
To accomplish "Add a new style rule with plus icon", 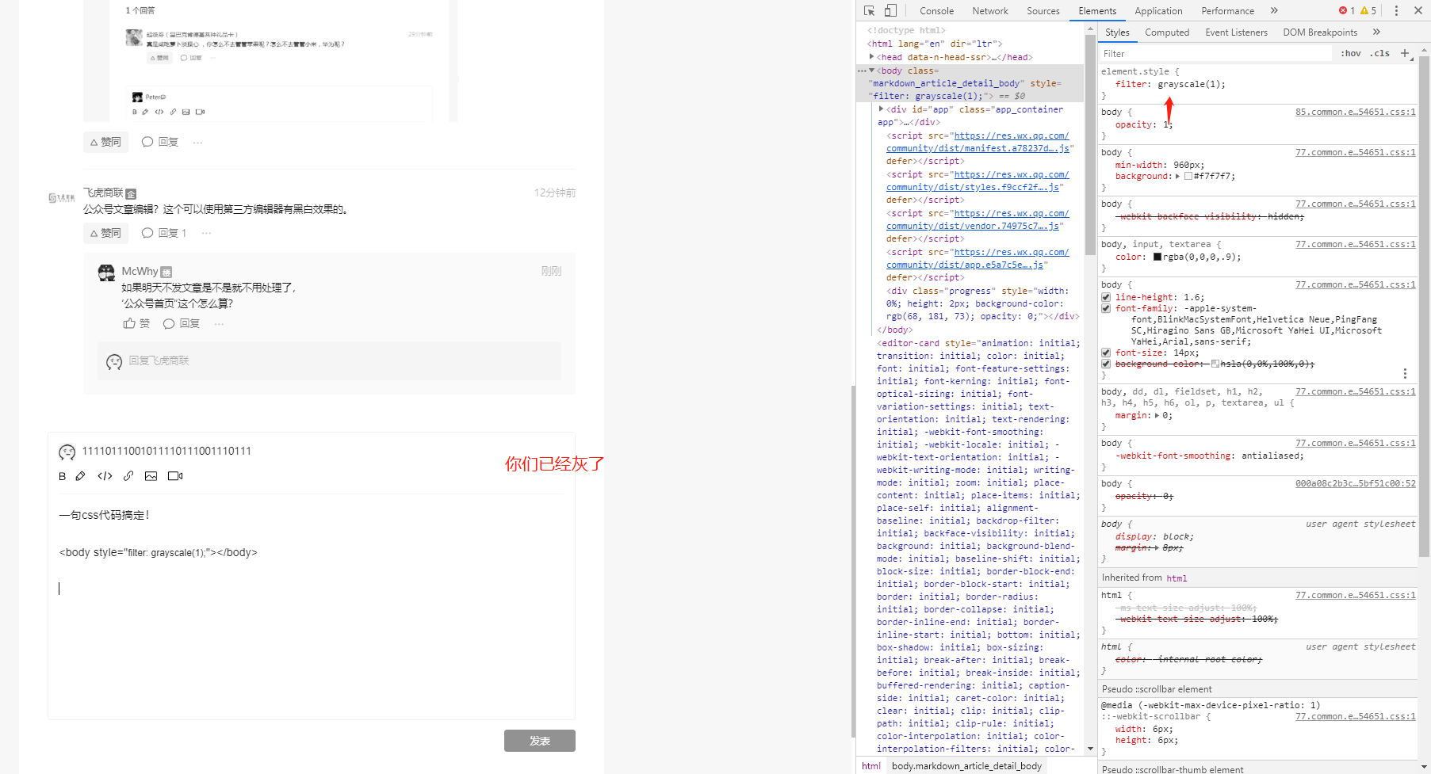I will tap(1405, 53).
